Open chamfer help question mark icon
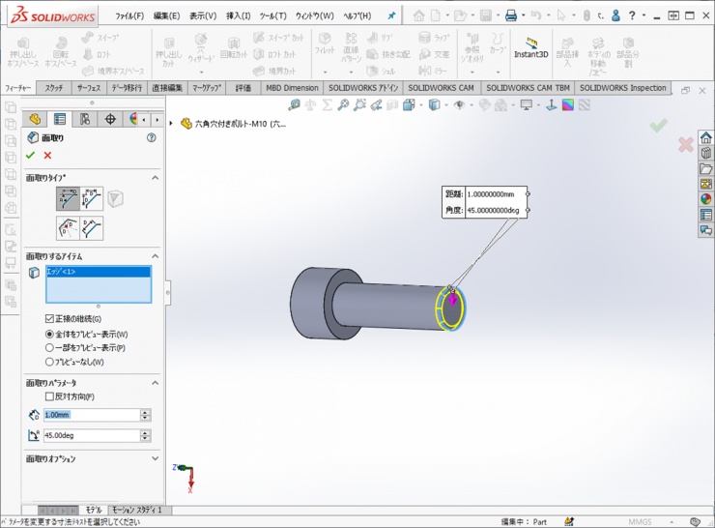 [x=151, y=138]
